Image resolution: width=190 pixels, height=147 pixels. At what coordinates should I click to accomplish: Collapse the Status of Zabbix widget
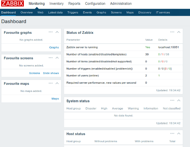tap(179, 32)
